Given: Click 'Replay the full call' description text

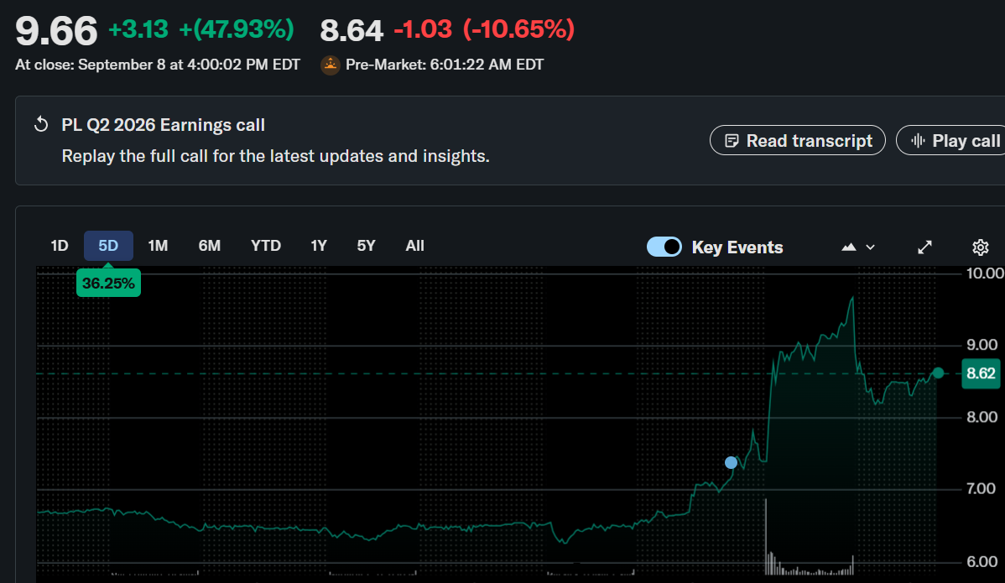Looking at the screenshot, I should pyautogui.click(x=276, y=156).
